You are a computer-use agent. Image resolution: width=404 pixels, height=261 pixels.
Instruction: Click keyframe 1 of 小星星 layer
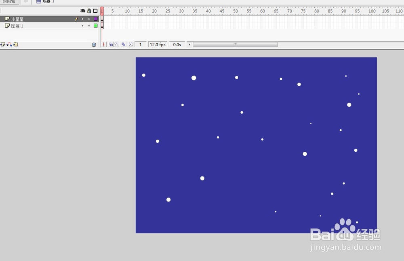pos(102,19)
